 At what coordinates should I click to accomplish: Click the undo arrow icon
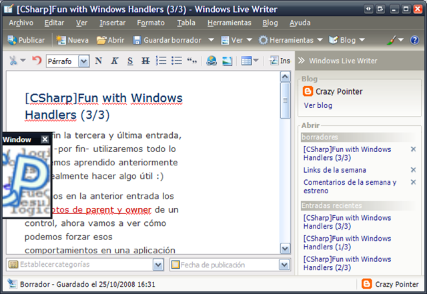click(x=37, y=61)
